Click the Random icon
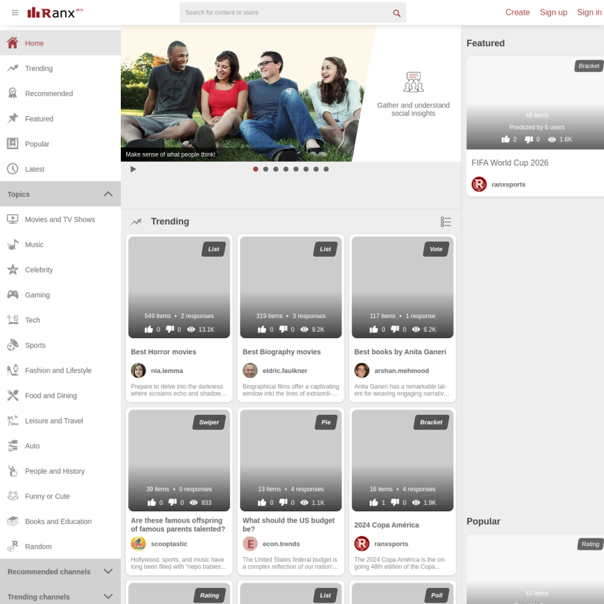 click(x=13, y=546)
